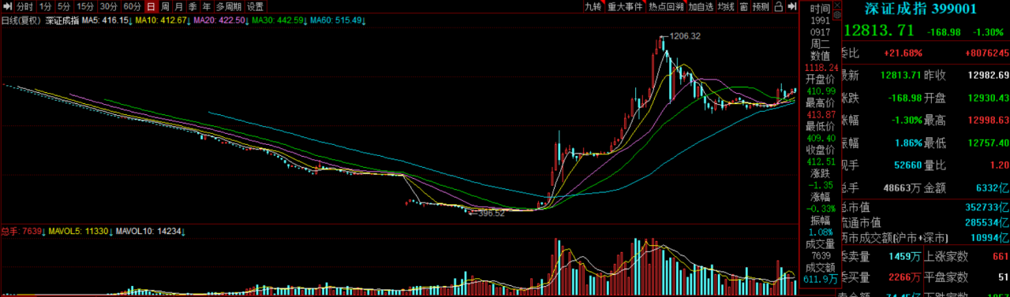Collapse the left panel using arrow icon
1010x297 pixels.
pyautogui.click(x=7, y=6)
